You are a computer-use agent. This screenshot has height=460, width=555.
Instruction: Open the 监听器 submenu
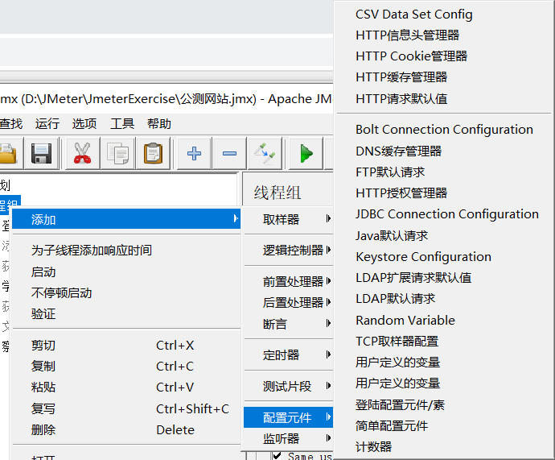pyautogui.click(x=289, y=439)
